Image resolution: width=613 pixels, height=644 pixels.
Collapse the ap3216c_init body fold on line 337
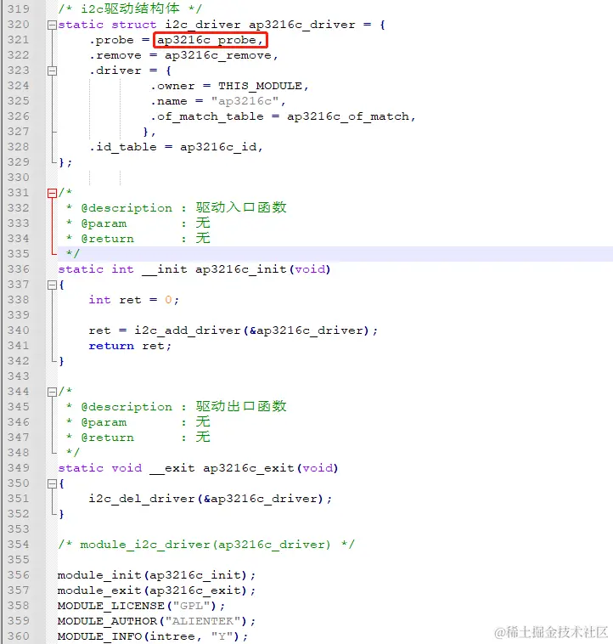point(52,285)
